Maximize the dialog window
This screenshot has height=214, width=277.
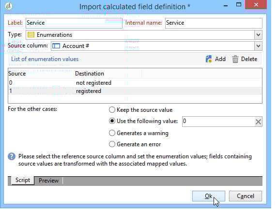pyautogui.click(x=239, y=4)
